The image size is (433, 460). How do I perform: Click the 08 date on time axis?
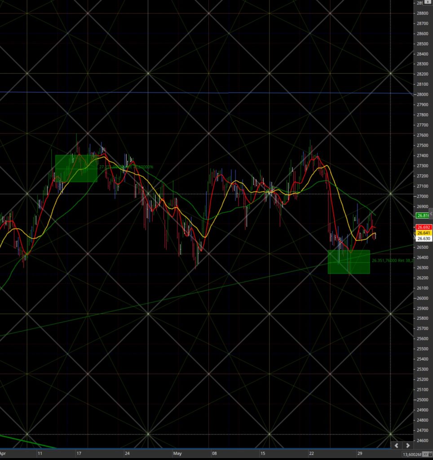click(214, 453)
